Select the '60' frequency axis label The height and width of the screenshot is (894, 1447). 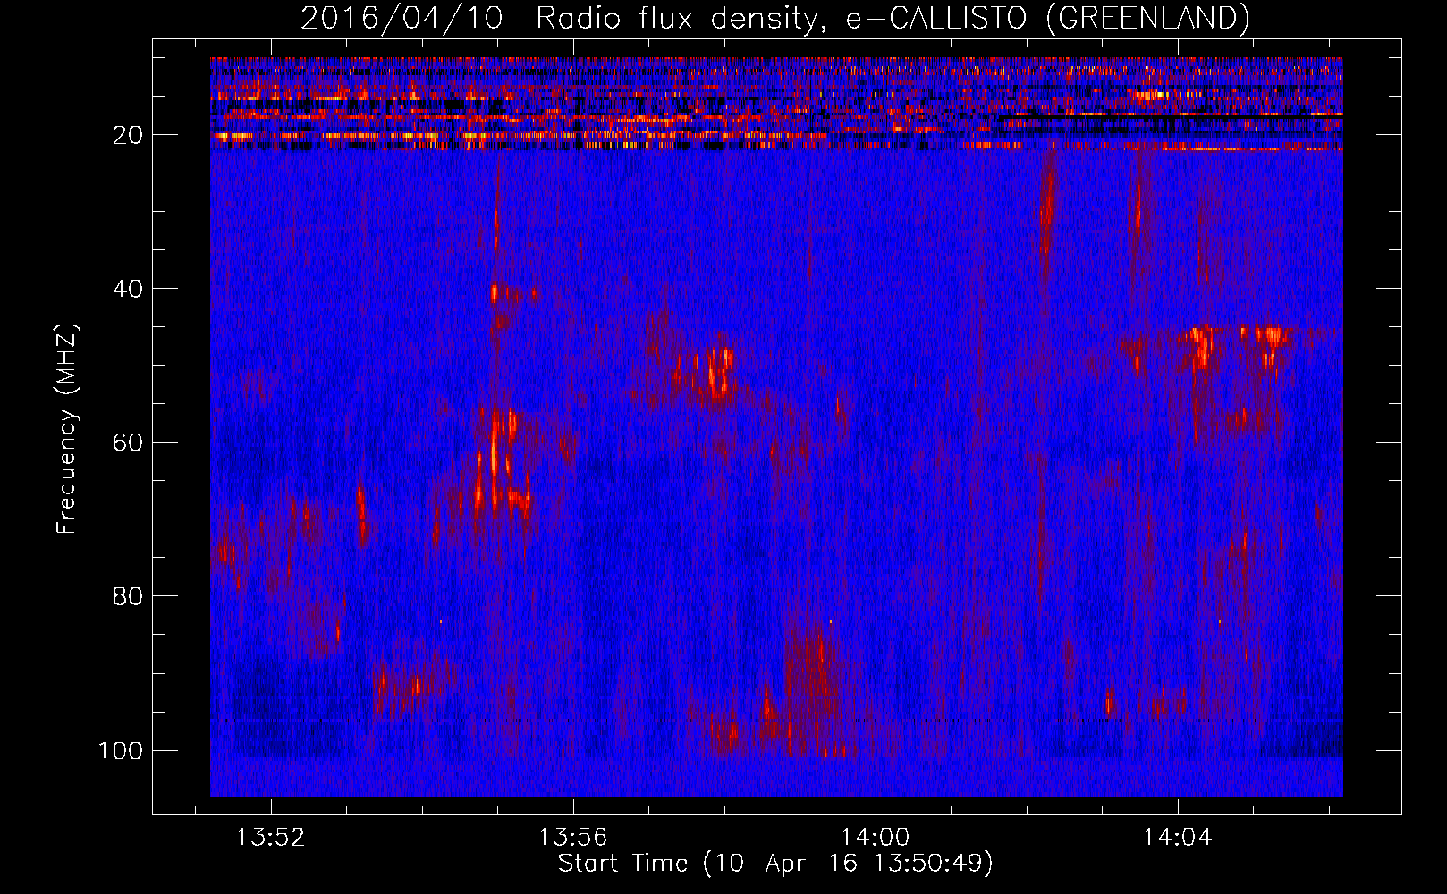pos(128,443)
